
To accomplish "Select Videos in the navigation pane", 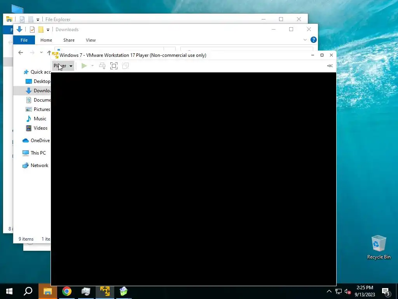I will click(x=37, y=128).
